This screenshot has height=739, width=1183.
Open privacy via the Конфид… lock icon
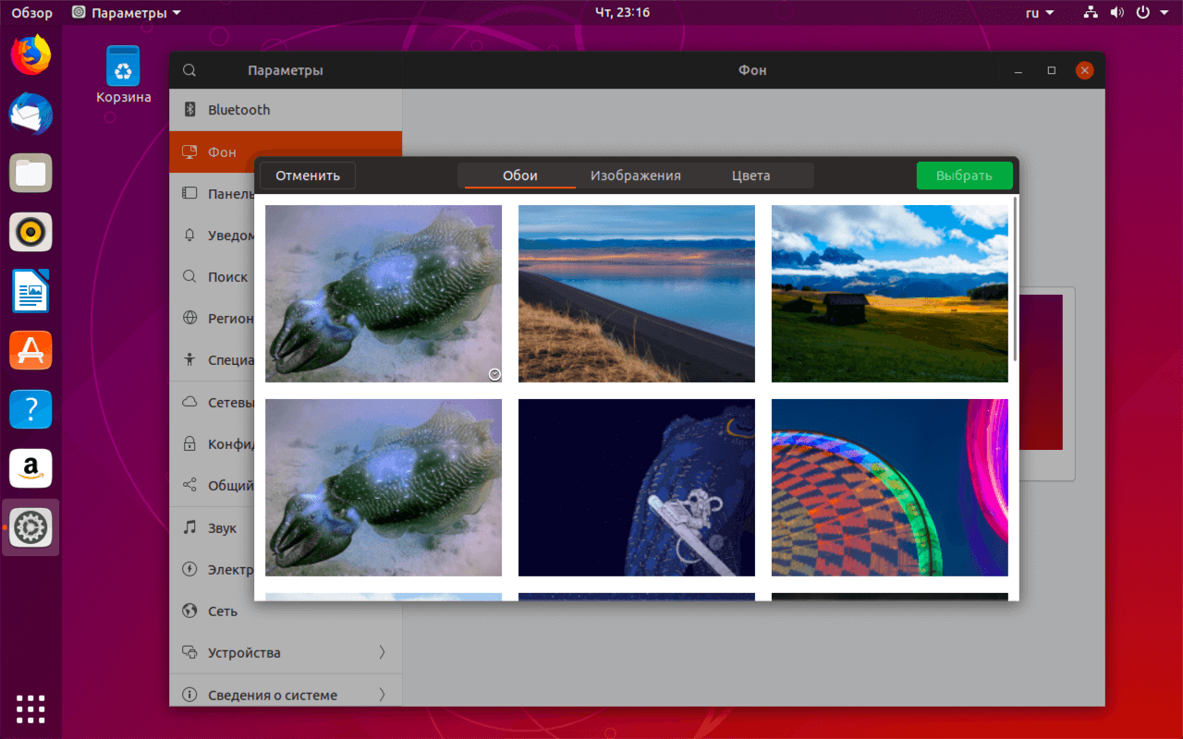189,443
